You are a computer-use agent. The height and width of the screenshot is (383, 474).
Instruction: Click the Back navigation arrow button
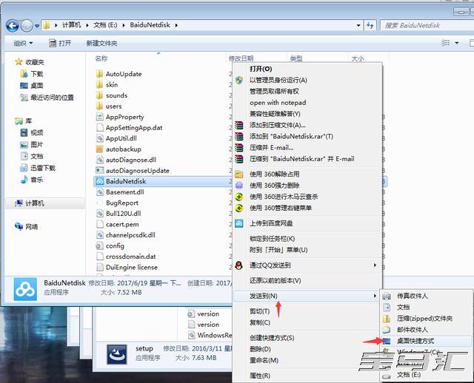pos(13,26)
